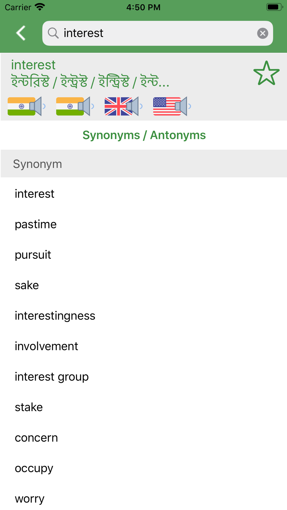Open the word occupy
The height and width of the screenshot is (510, 287).
[143, 468]
